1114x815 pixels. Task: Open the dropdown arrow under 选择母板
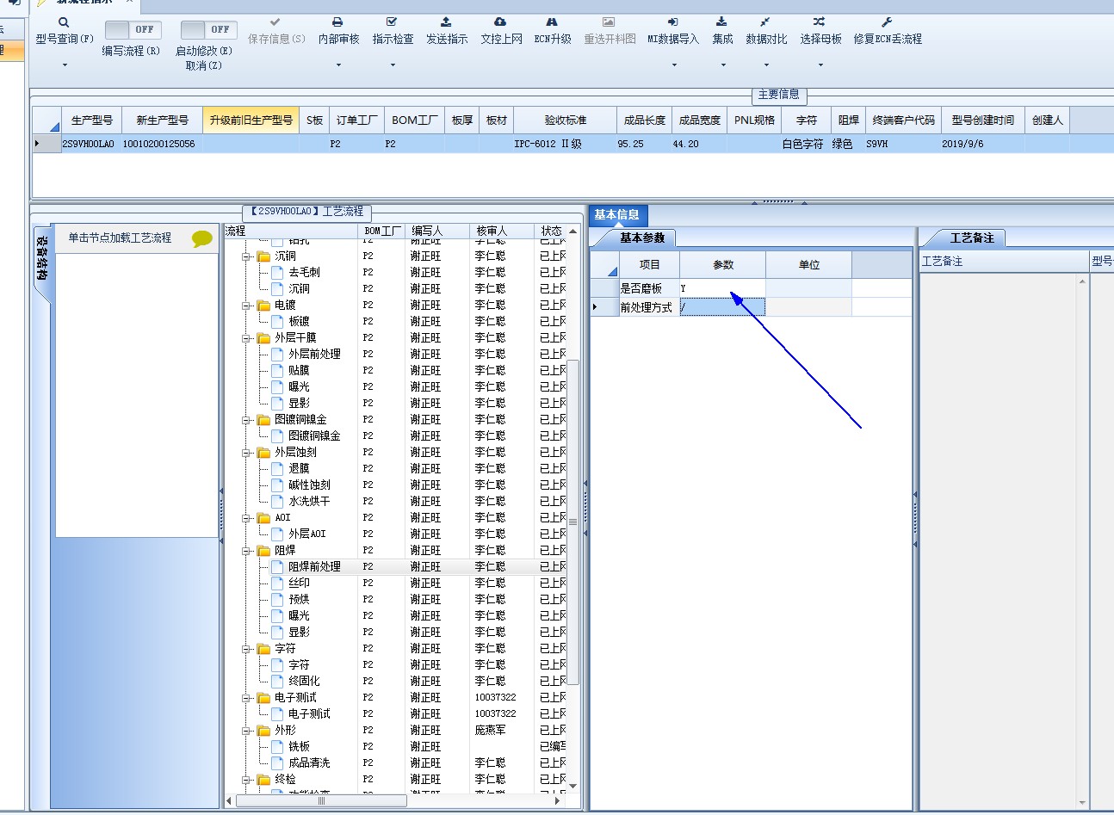tap(820, 65)
